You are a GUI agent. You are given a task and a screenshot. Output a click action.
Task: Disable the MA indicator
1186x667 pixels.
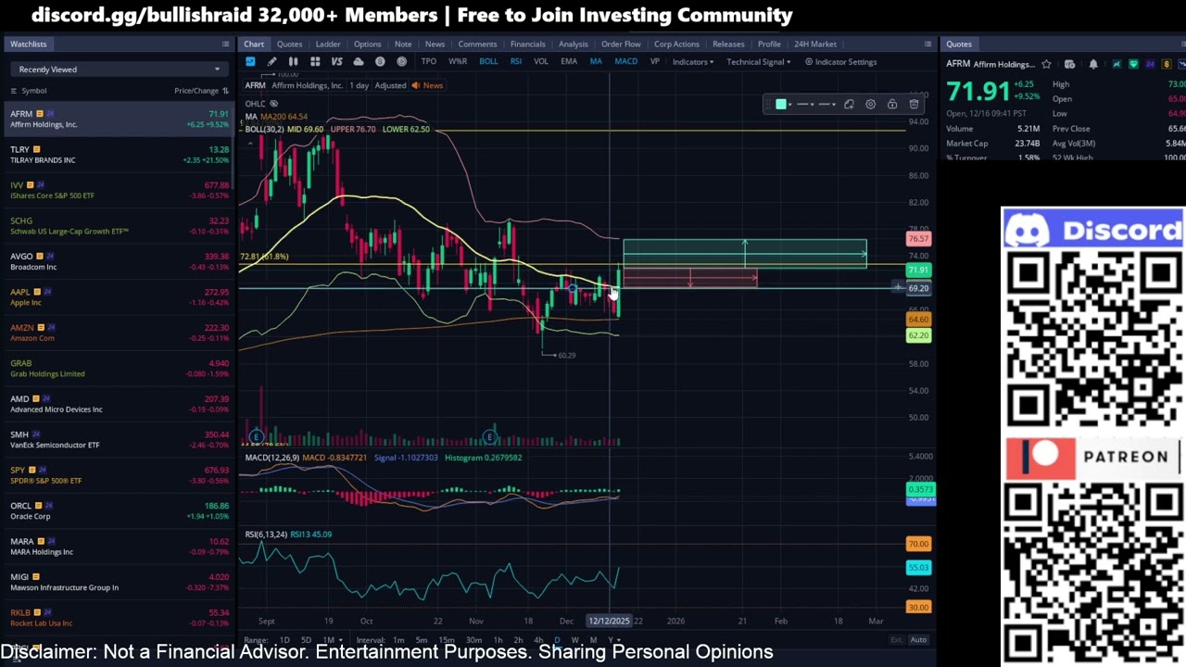596,62
